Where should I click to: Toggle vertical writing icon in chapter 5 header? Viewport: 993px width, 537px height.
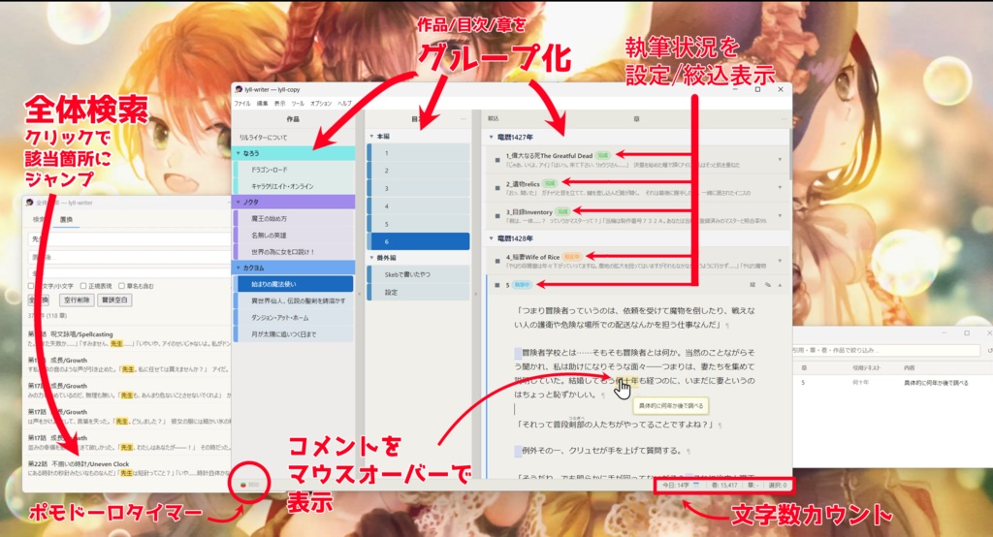(753, 285)
